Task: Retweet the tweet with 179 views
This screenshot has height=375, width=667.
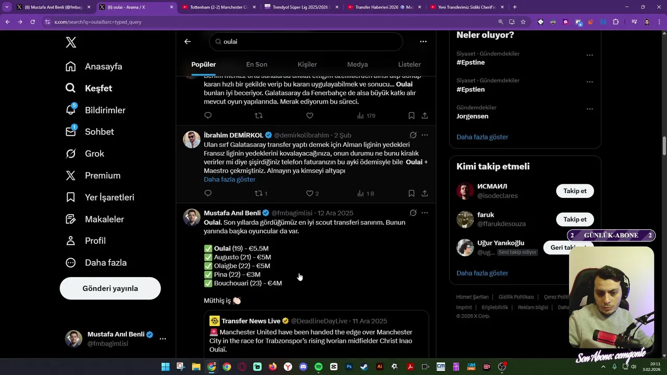Action: tap(258, 116)
